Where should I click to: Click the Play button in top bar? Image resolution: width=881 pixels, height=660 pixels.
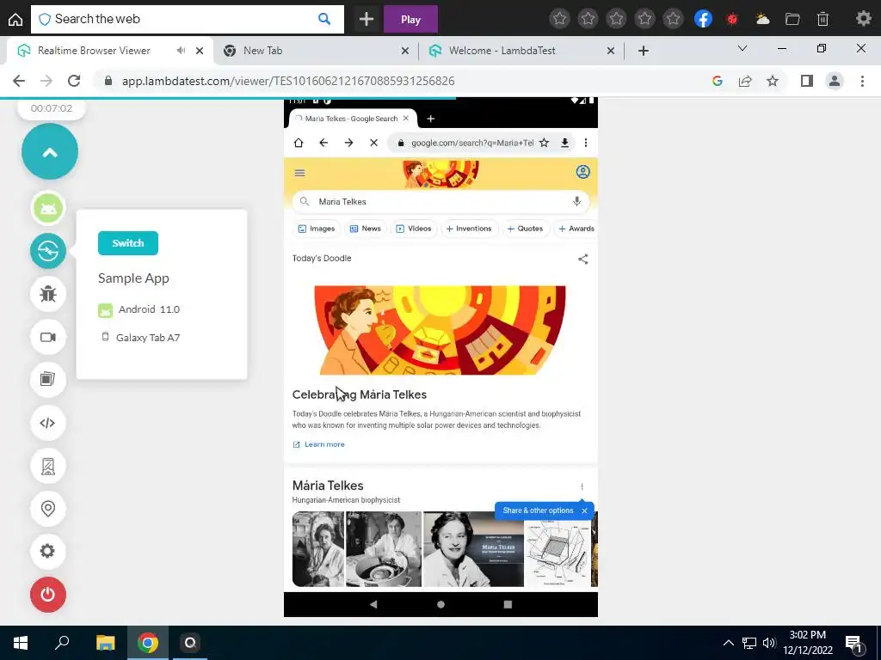point(410,19)
